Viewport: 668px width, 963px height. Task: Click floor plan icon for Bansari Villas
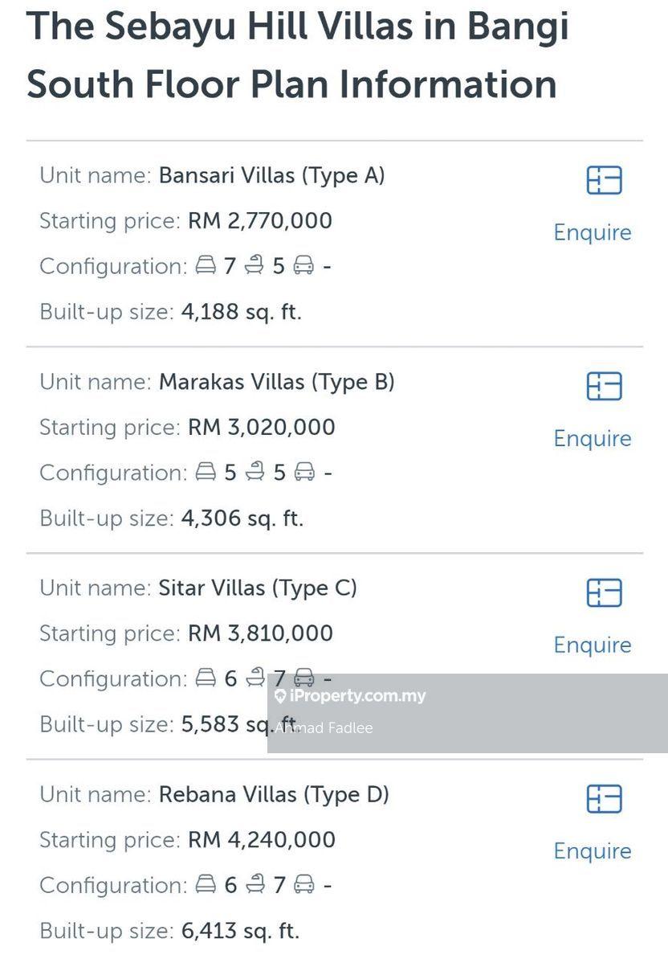[x=604, y=180]
